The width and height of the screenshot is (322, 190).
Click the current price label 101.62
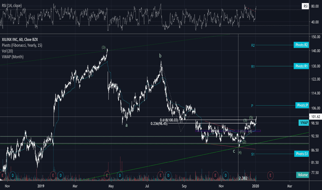point(315,117)
